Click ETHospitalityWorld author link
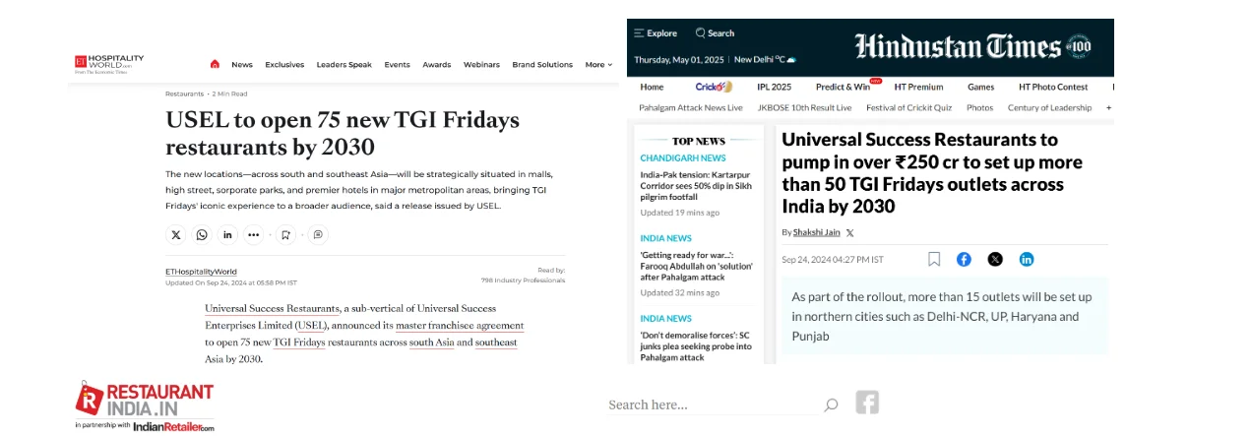Screen dimensions: 1251x436 tap(202, 272)
